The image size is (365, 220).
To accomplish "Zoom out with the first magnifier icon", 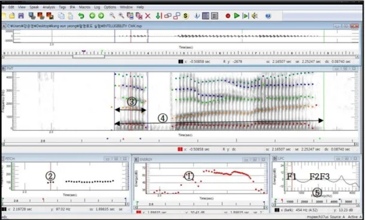I will tap(112, 16).
